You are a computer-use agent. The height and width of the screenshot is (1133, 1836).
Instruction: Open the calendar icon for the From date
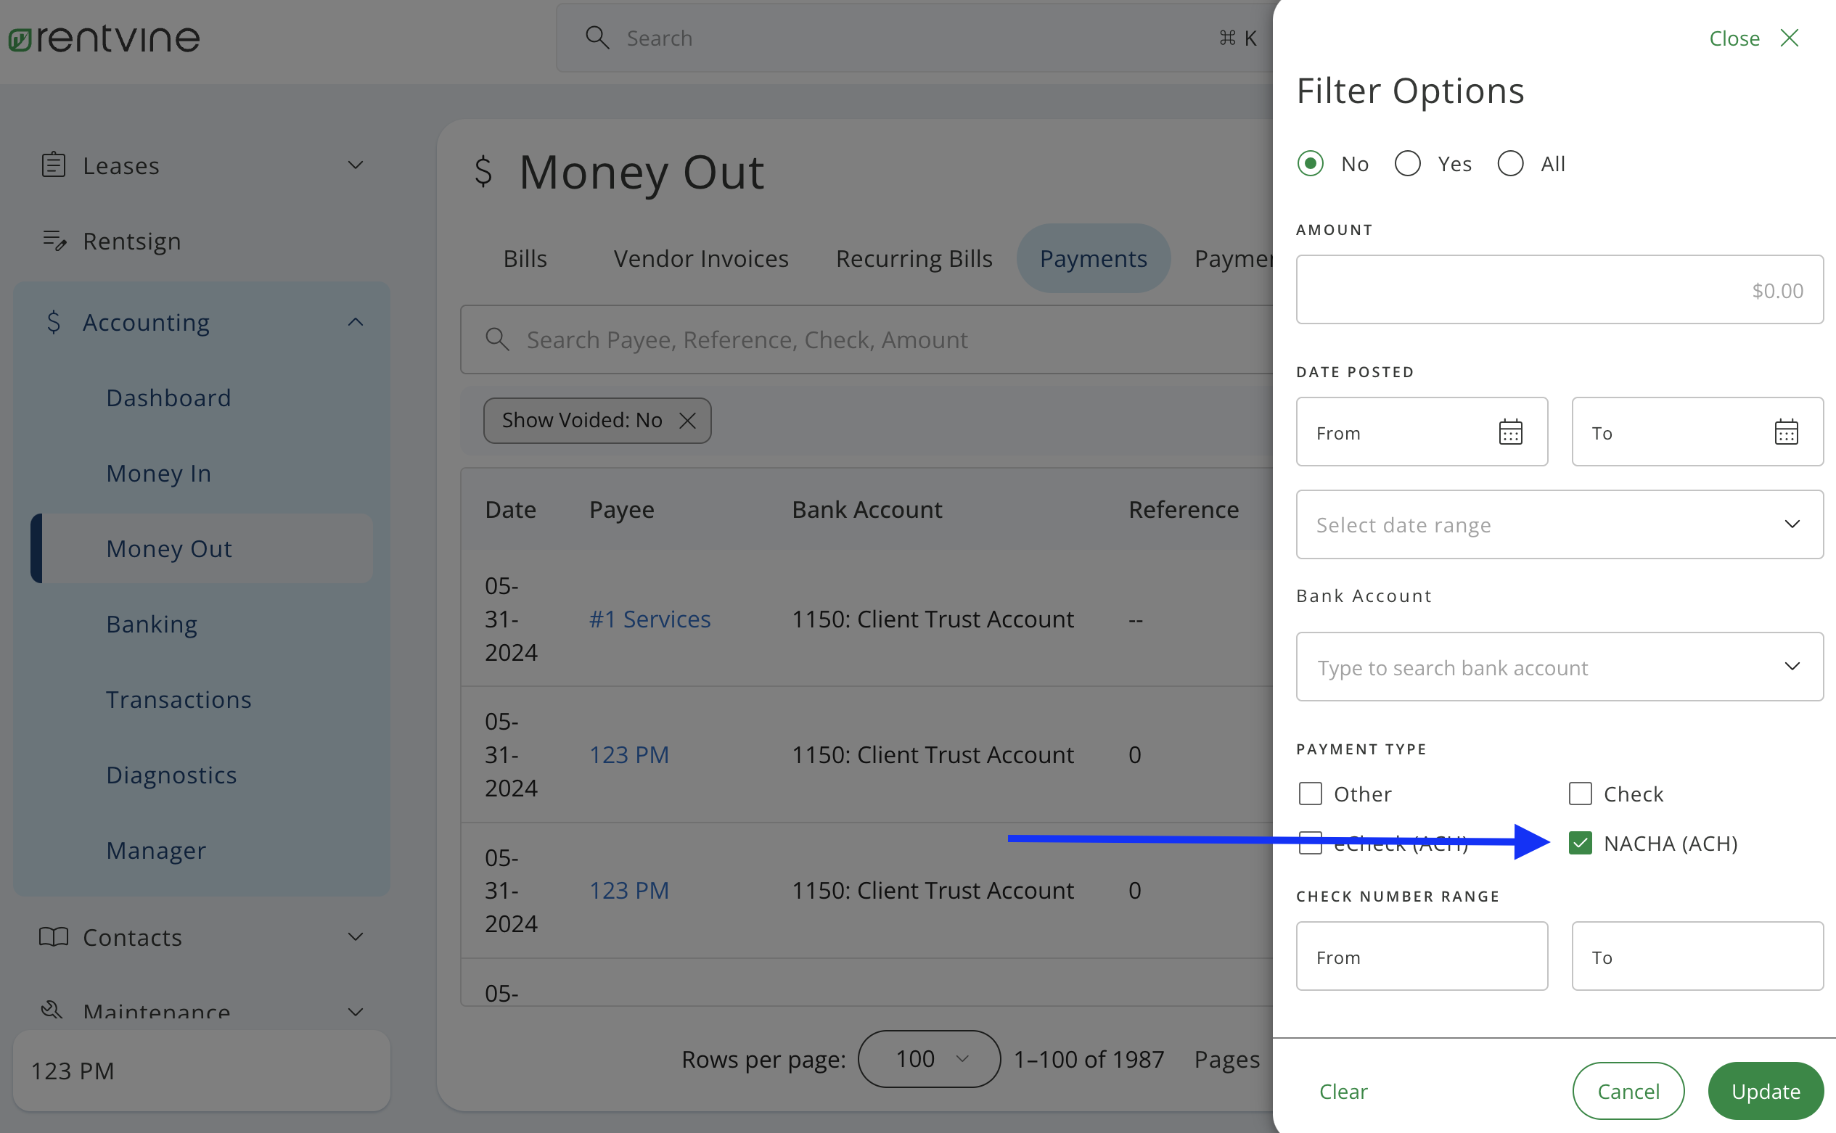point(1511,431)
